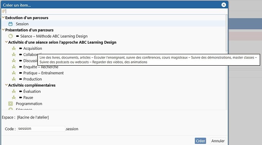Click the icon beside Collaboration
262x145 pixels.
pos(14,54)
